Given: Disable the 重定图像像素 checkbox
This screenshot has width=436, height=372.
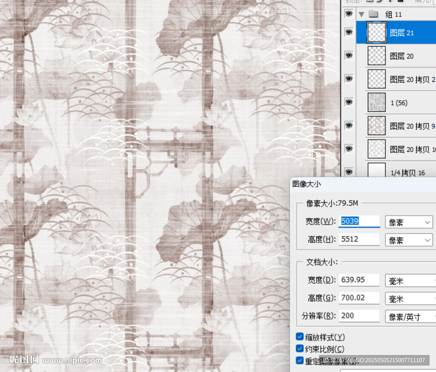Looking at the screenshot, I should [x=300, y=361].
